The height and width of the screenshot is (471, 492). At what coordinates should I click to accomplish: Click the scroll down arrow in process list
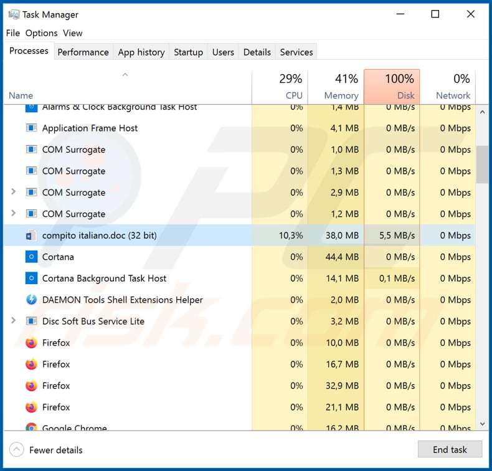pos(481,424)
